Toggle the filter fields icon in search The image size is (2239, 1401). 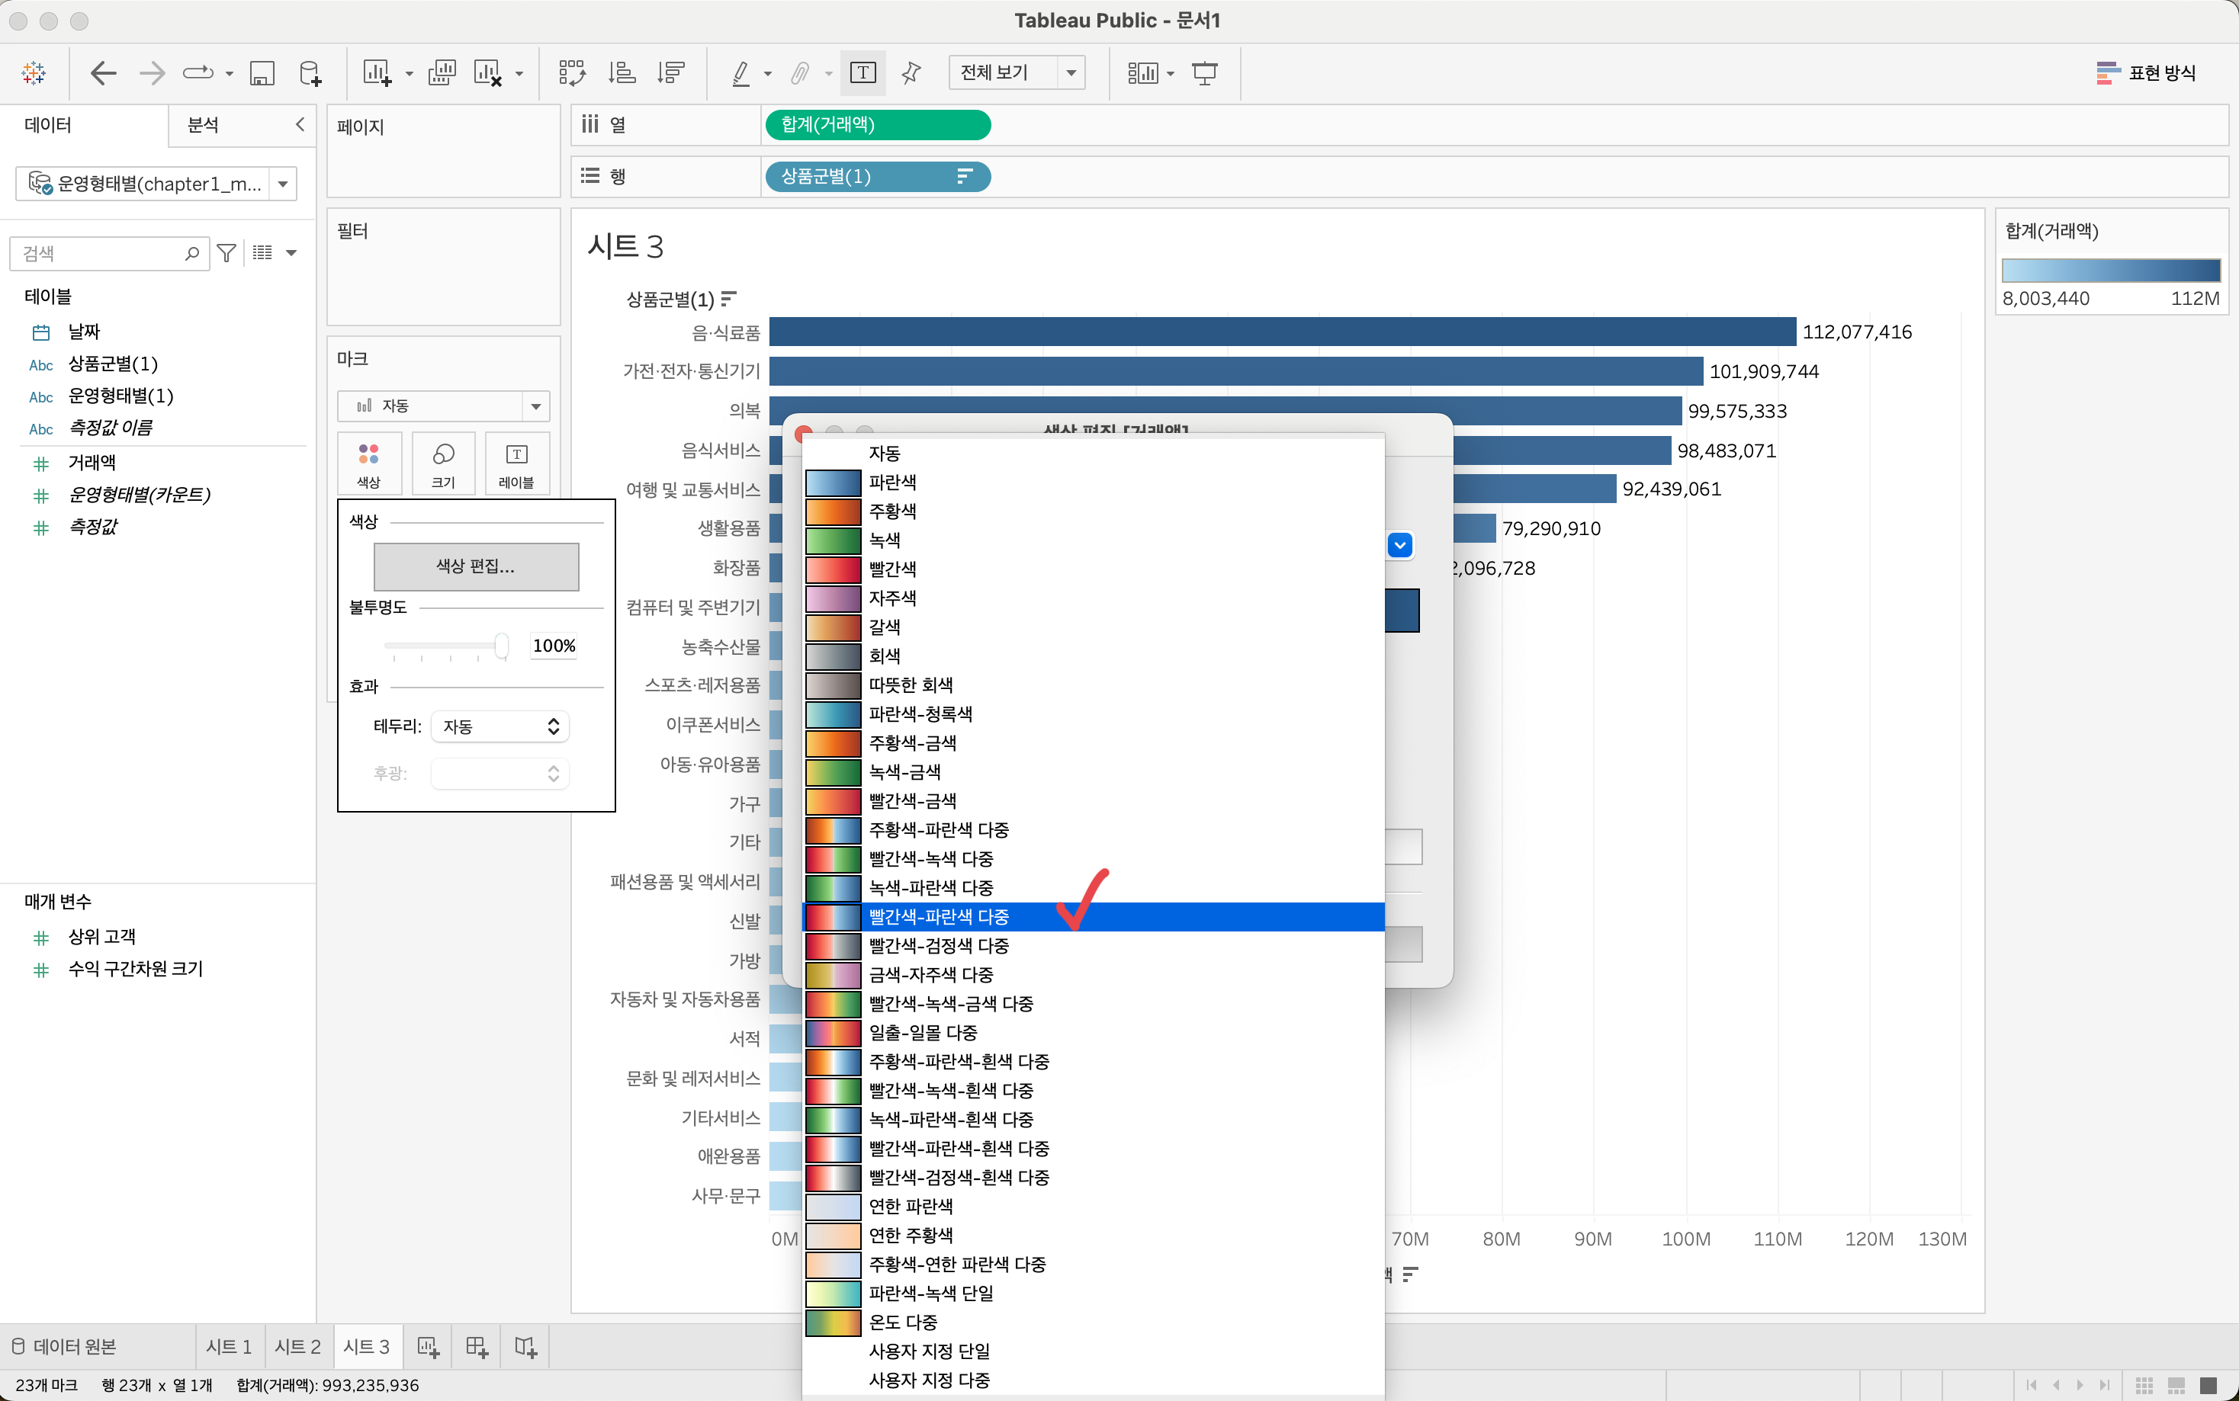click(226, 253)
